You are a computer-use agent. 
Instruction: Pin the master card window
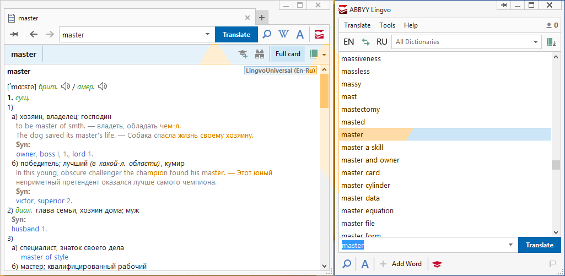click(14, 35)
